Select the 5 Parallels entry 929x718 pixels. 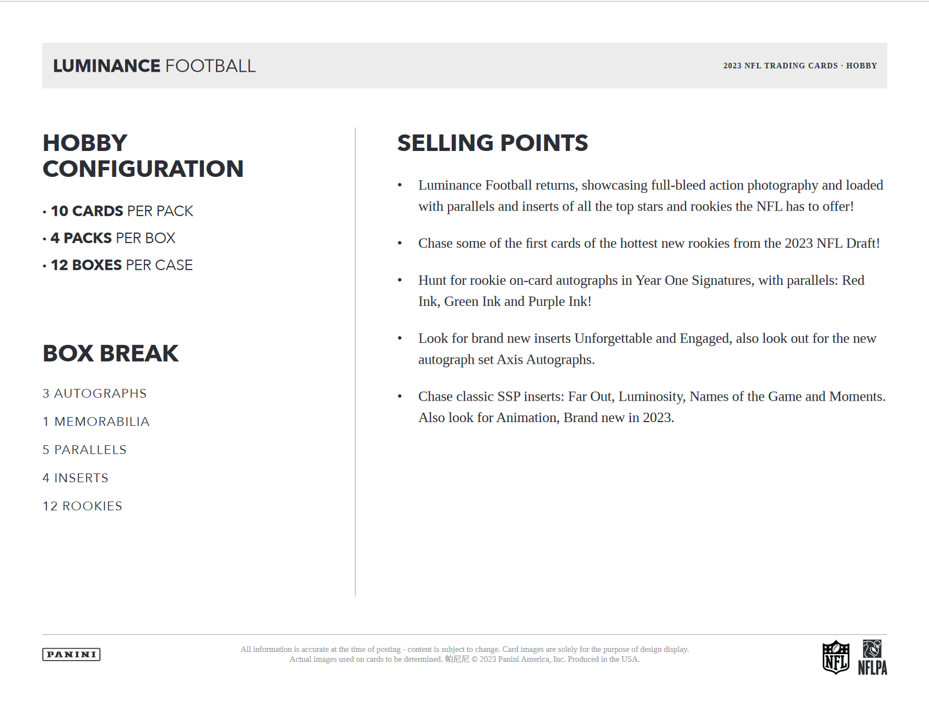click(85, 450)
